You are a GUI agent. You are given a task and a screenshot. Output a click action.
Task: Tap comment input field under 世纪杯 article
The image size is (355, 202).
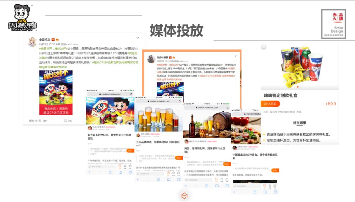pyautogui.click(x=102, y=167)
